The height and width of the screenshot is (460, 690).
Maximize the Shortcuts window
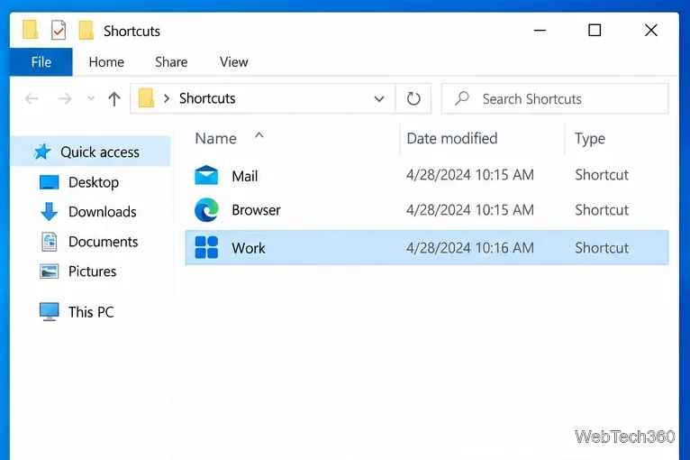point(595,30)
